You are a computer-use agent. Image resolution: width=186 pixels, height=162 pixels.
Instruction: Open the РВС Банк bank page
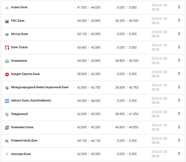pos(18,21)
